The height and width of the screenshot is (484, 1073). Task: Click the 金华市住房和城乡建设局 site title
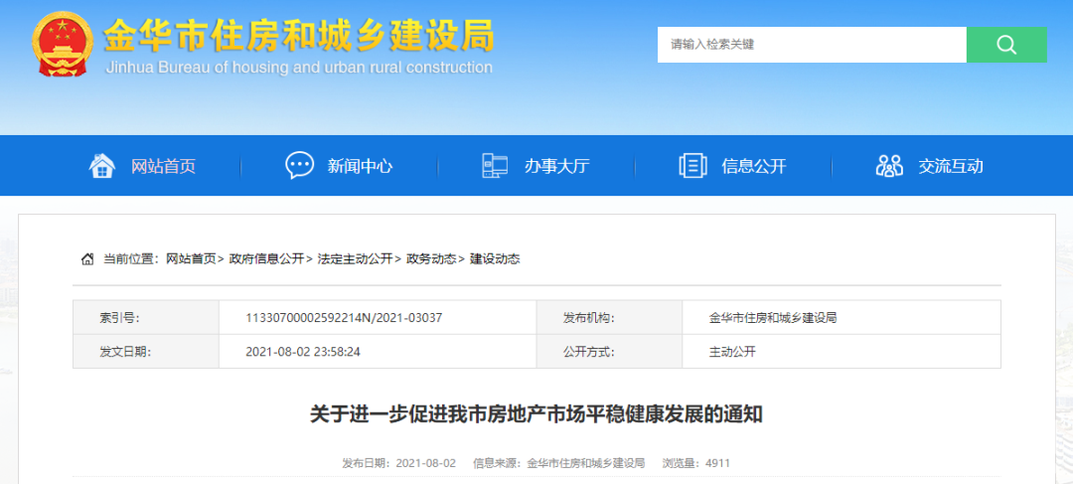[x=298, y=37]
